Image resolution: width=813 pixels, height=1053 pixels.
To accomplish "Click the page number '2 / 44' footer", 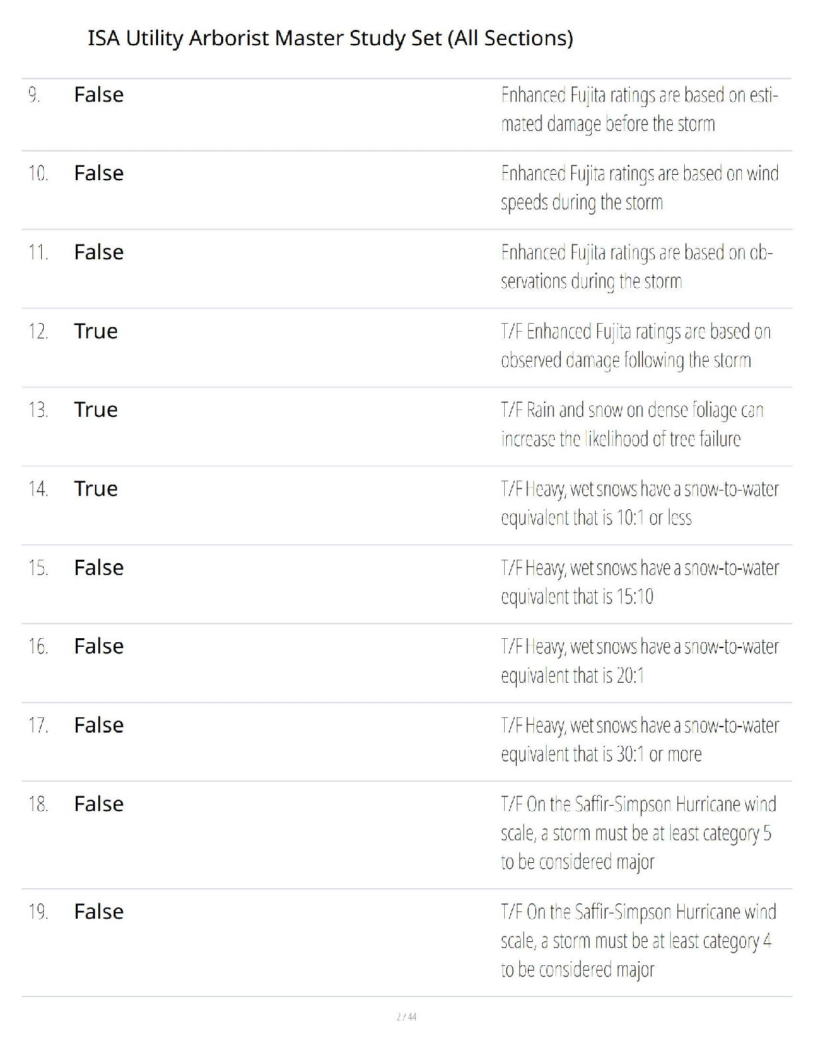I will click(x=406, y=1017).
